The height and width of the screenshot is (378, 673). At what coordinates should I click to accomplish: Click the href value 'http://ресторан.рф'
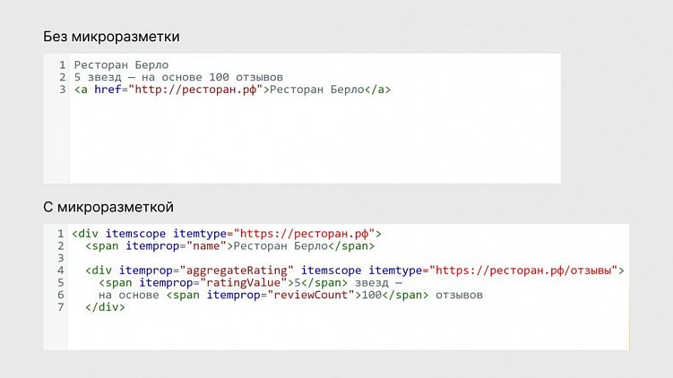[195, 90]
